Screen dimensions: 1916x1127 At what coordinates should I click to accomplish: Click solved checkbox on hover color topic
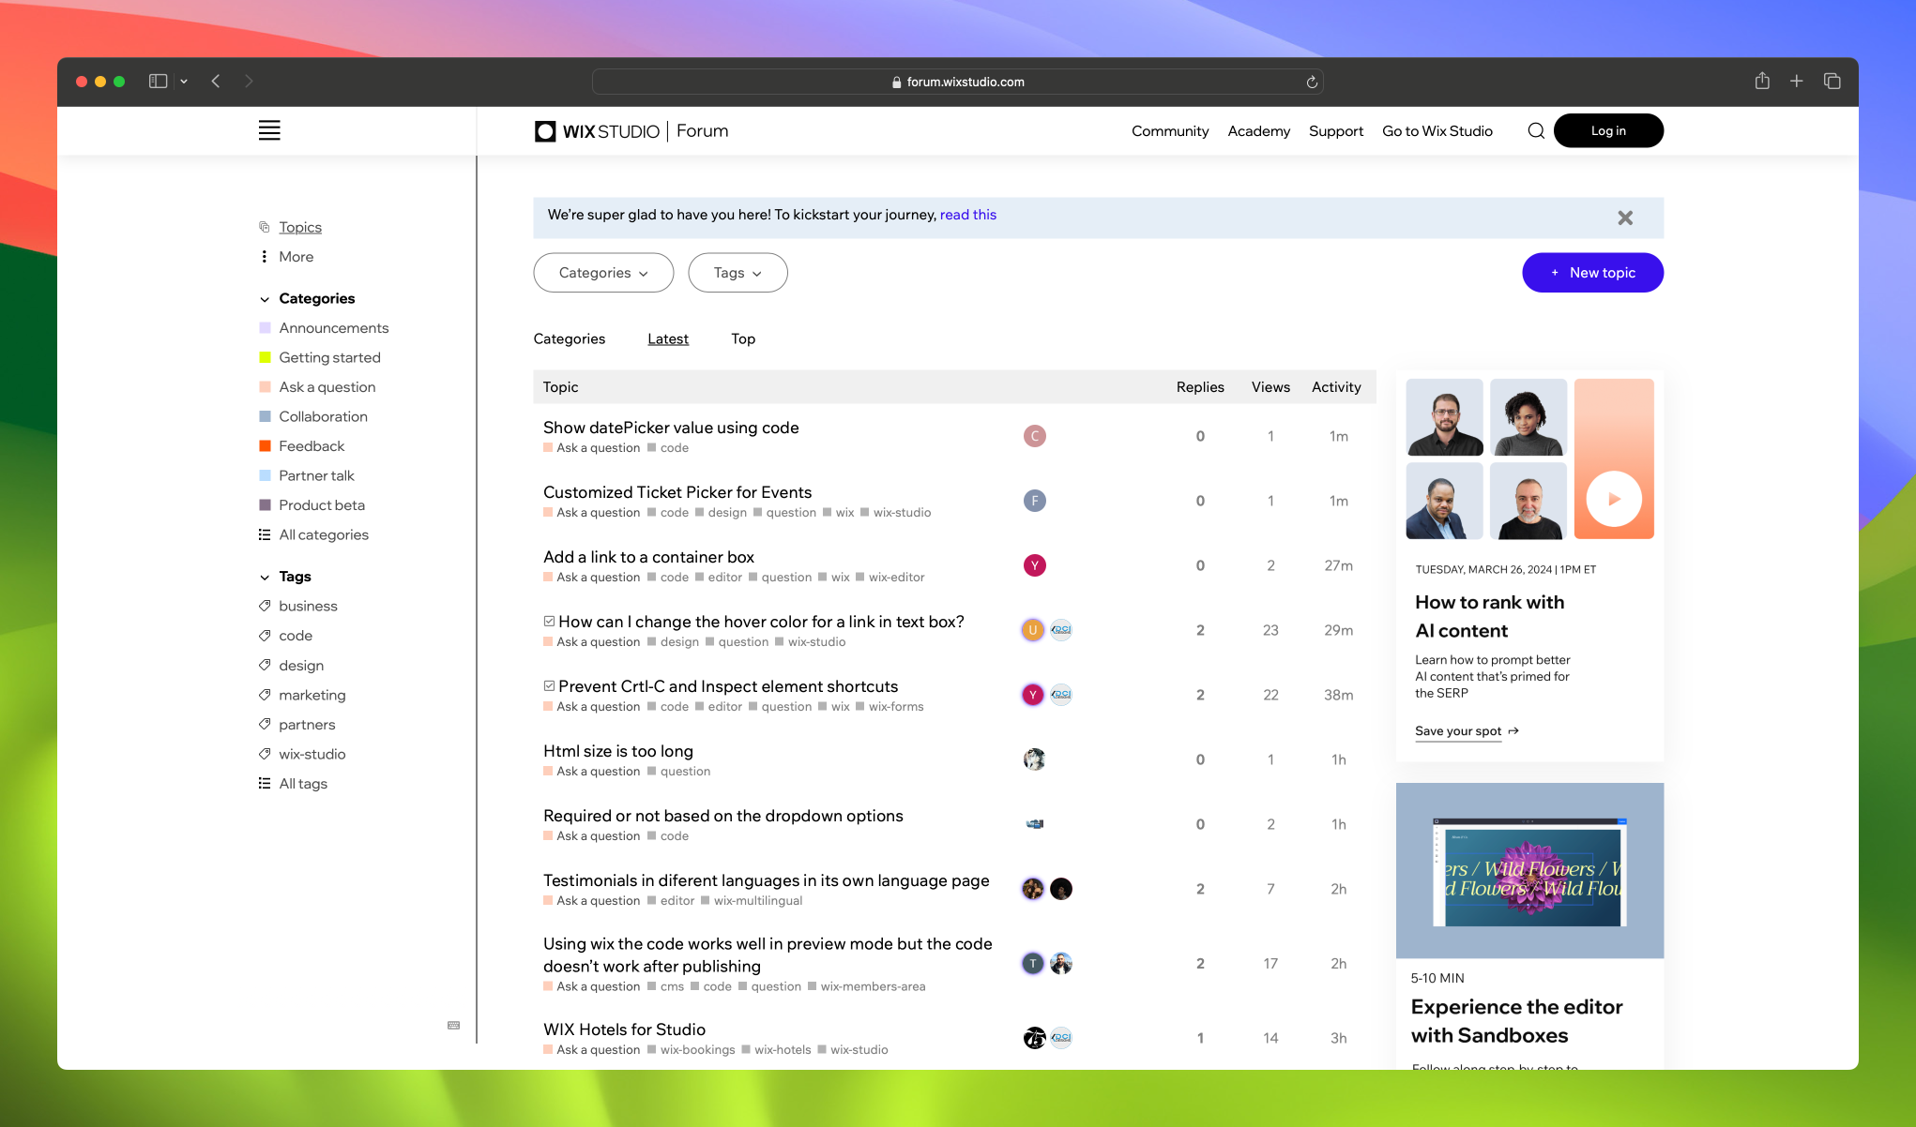tap(549, 622)
